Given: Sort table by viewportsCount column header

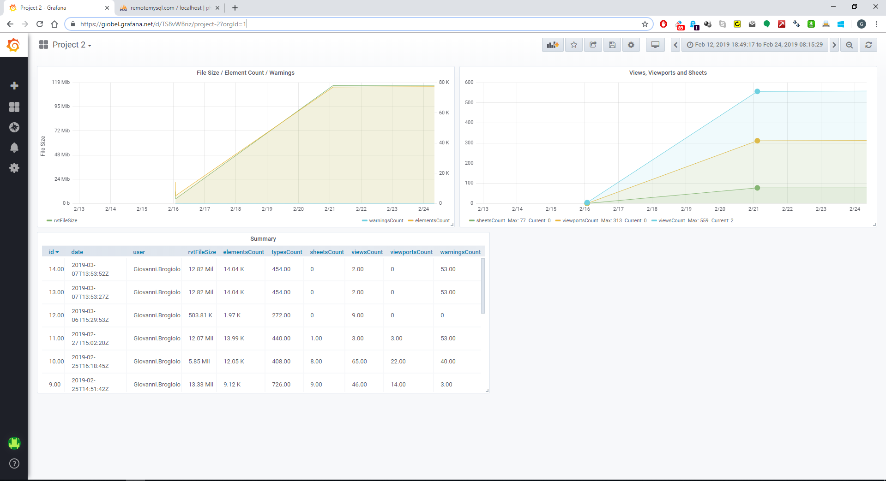Looking at the screenshot, I should [x=411, y=252].
